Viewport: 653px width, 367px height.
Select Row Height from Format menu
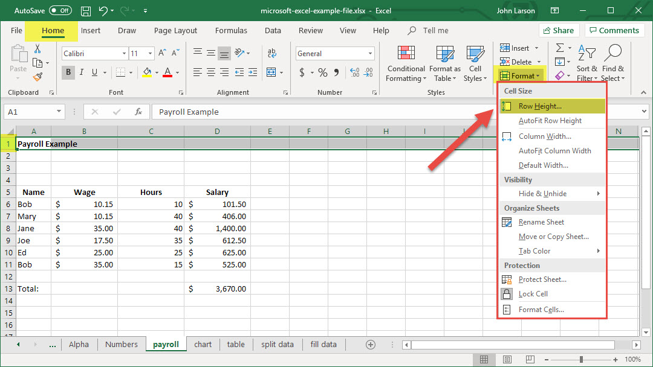coord(539,106)
